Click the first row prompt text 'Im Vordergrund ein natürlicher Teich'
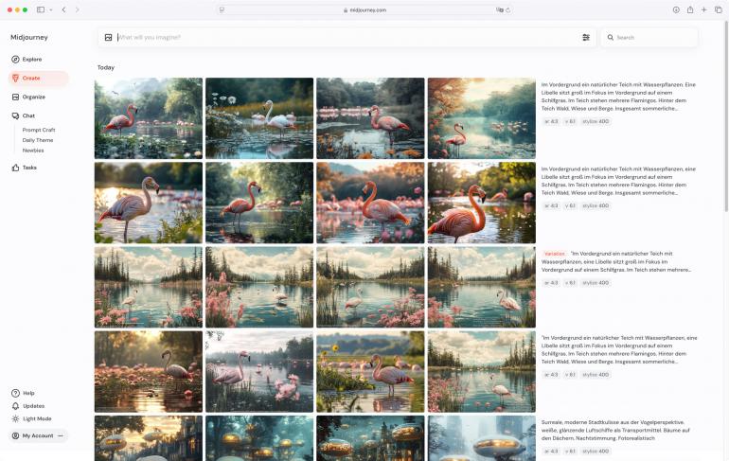 coord(618,97)
